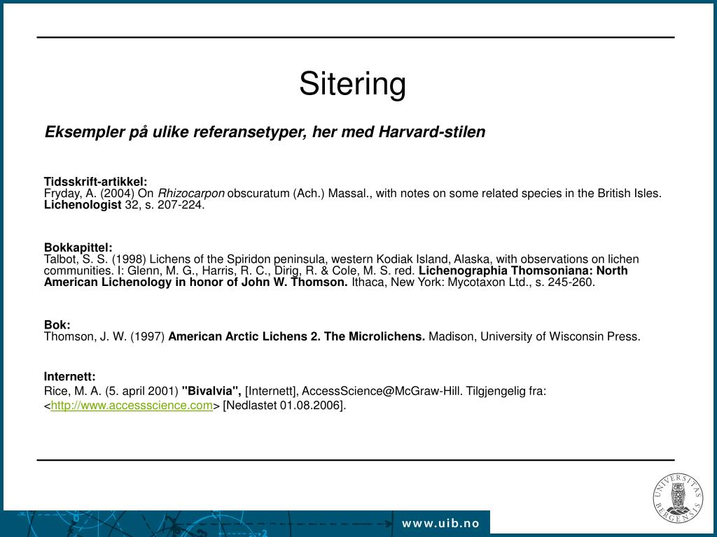Select the Tidsskrift-artikkel: heading
717x537 pixels.
95,181
